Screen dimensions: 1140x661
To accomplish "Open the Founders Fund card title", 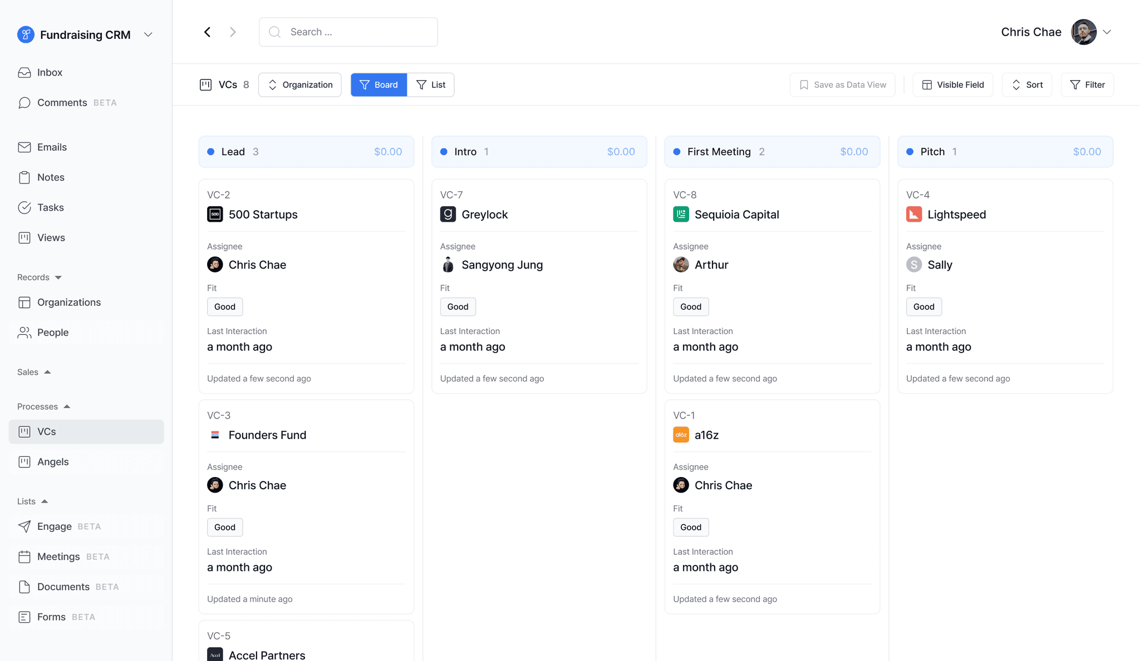I will [x=267, y=435].
